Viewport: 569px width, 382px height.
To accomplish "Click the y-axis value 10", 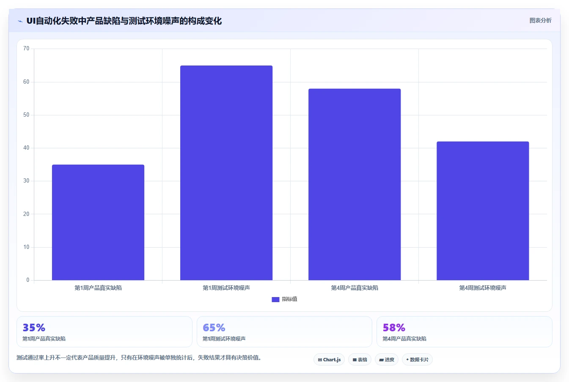I will coord(26,247).
